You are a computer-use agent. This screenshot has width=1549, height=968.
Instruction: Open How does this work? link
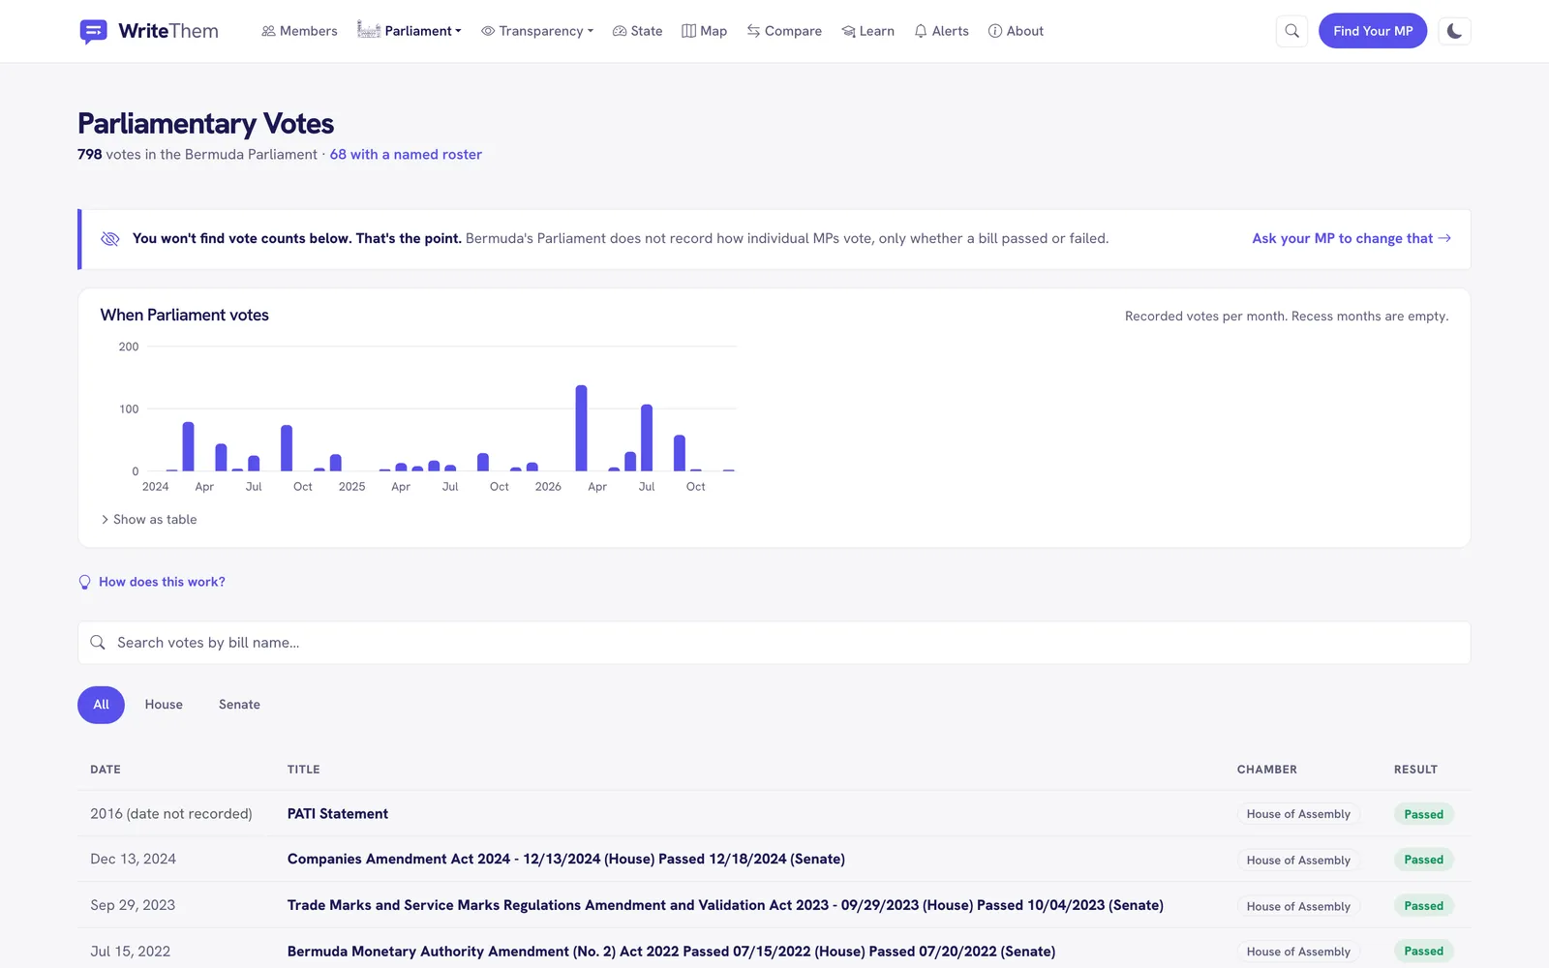[162, 582]
